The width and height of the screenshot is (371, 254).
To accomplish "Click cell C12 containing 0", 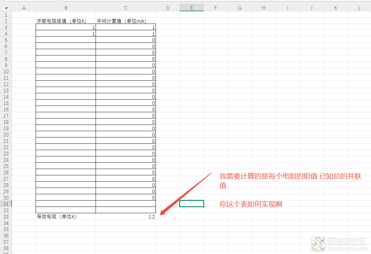I will pos(126,84).
